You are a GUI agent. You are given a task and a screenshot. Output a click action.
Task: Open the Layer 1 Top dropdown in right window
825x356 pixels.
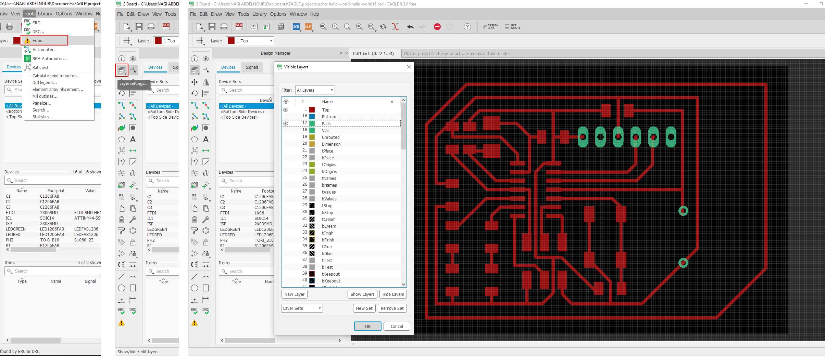(250, 41)
